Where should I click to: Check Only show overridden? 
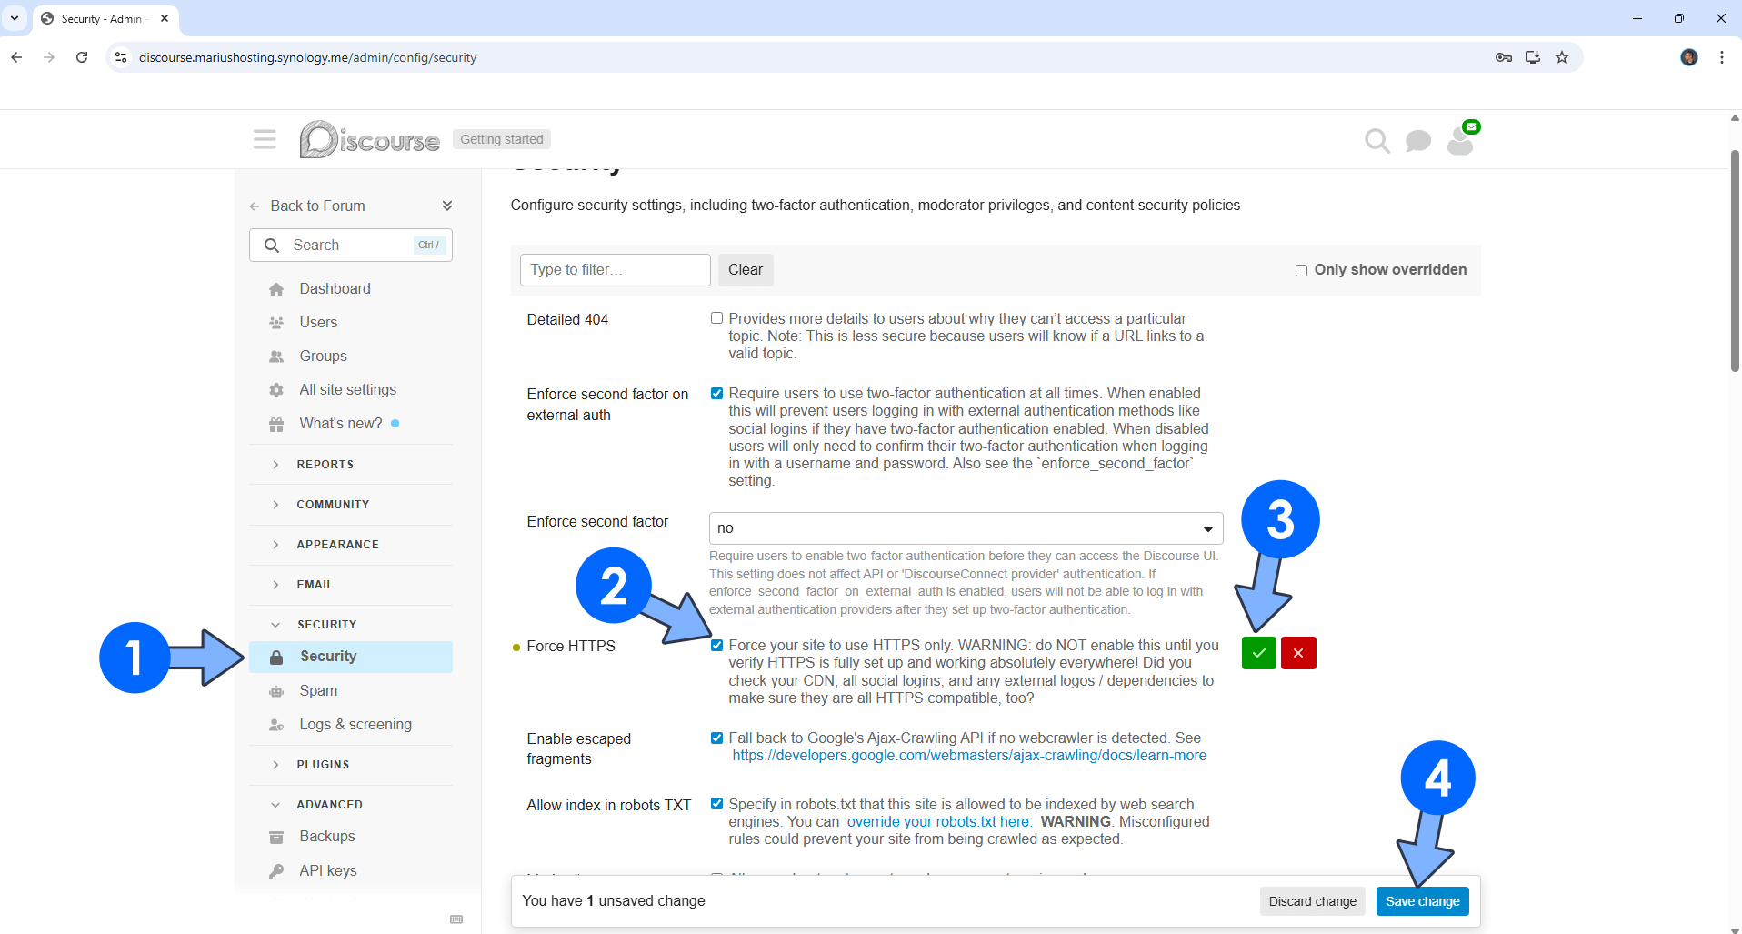pyautogui.click(x=1301, y=270)
